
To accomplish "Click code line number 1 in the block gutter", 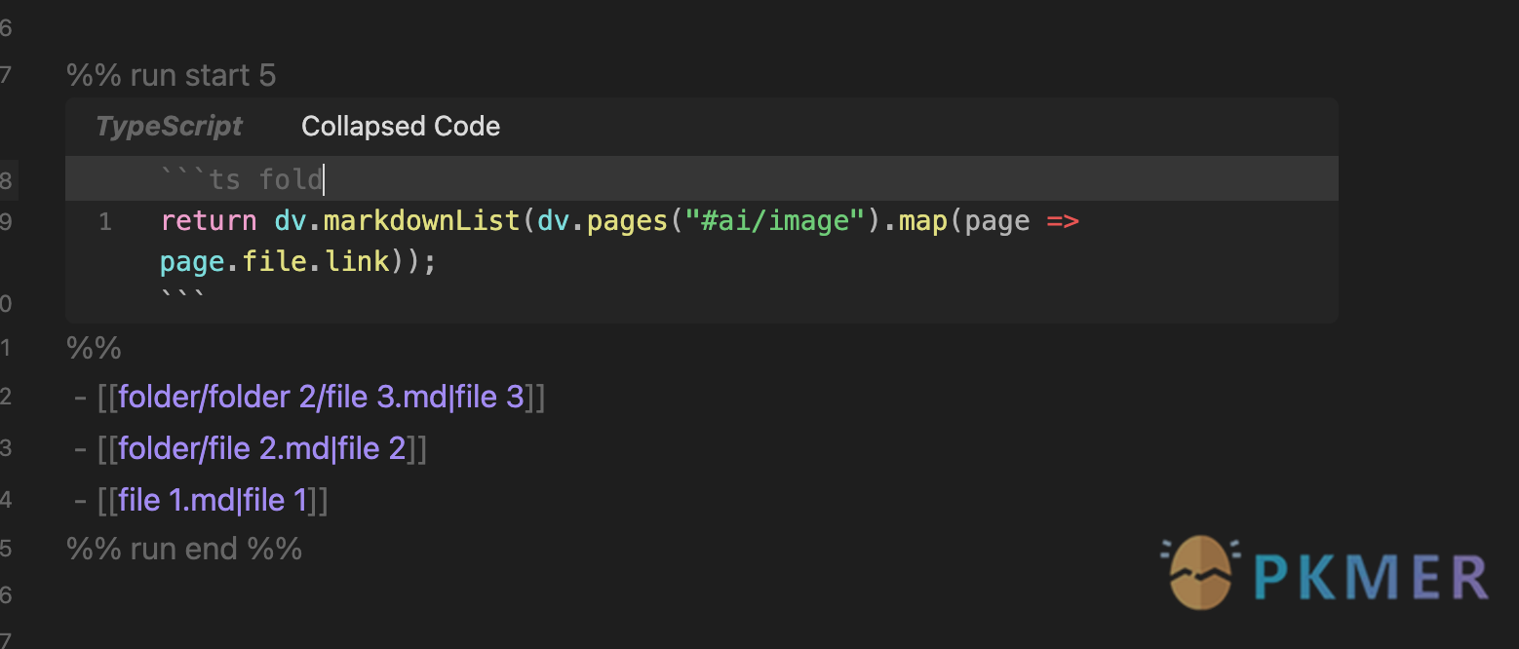I will point(105,222).
